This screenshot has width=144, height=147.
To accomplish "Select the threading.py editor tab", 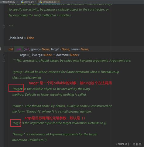I will 49,2.
